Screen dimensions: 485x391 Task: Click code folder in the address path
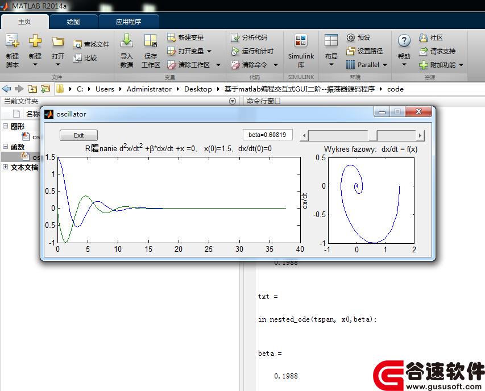(395, 89)
